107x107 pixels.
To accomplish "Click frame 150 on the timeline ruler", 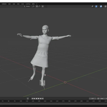I will click(51, 101).
